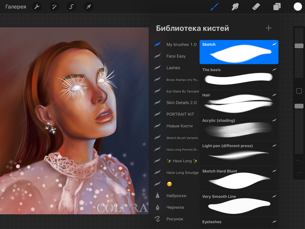305x229 pixels.
Task: Select the Hair brush
Action: point(239,103)
